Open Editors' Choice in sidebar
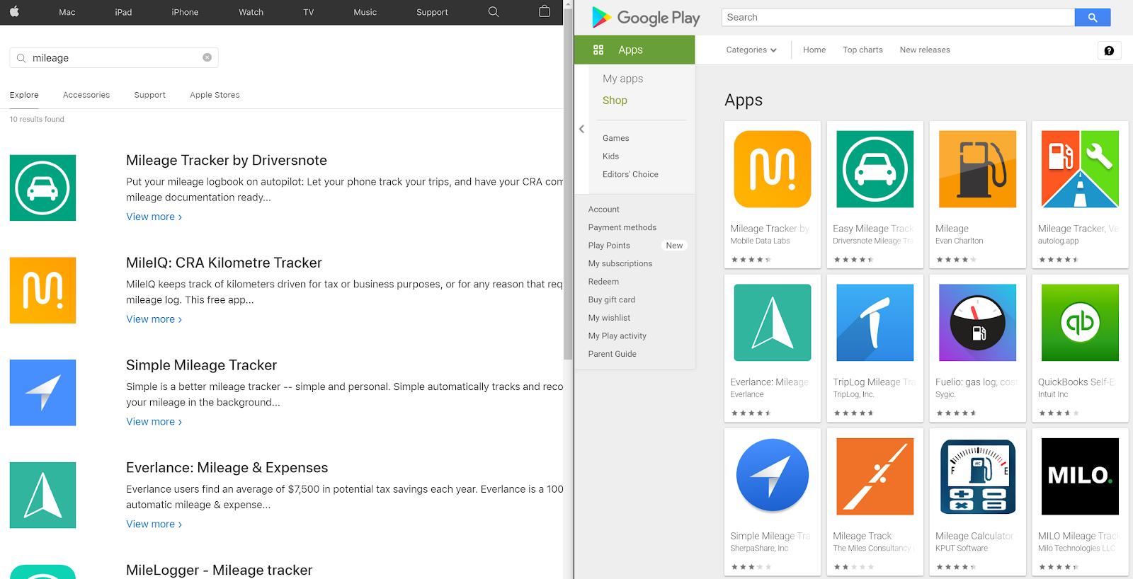The image size is (1133, 579). click(630, 174)
